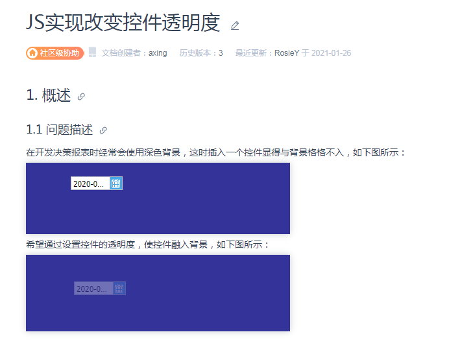The height and width of the screenshot is (343, 449).
Task: Click the update date 2021-01-26
Action: (331, 53)
